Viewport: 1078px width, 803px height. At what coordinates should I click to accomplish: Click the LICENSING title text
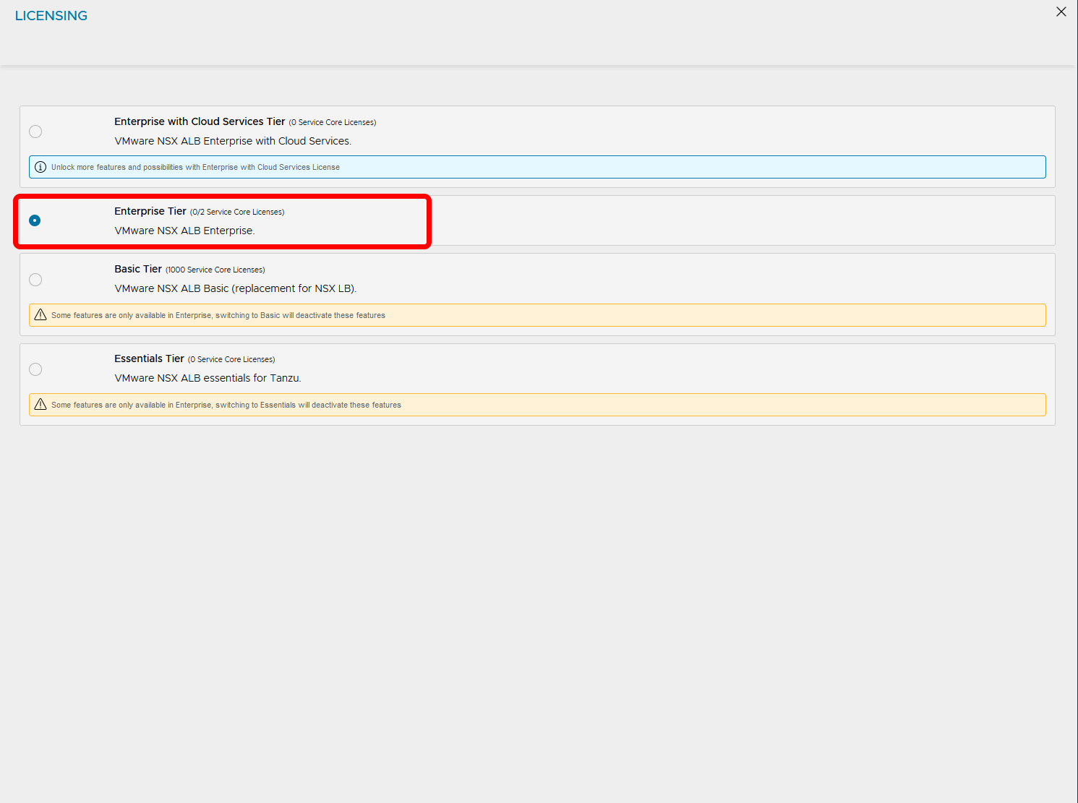click(x=51, y=16)
